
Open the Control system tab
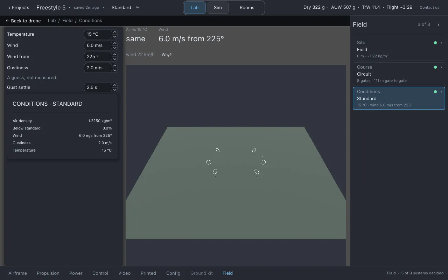[x=100, y=273]
